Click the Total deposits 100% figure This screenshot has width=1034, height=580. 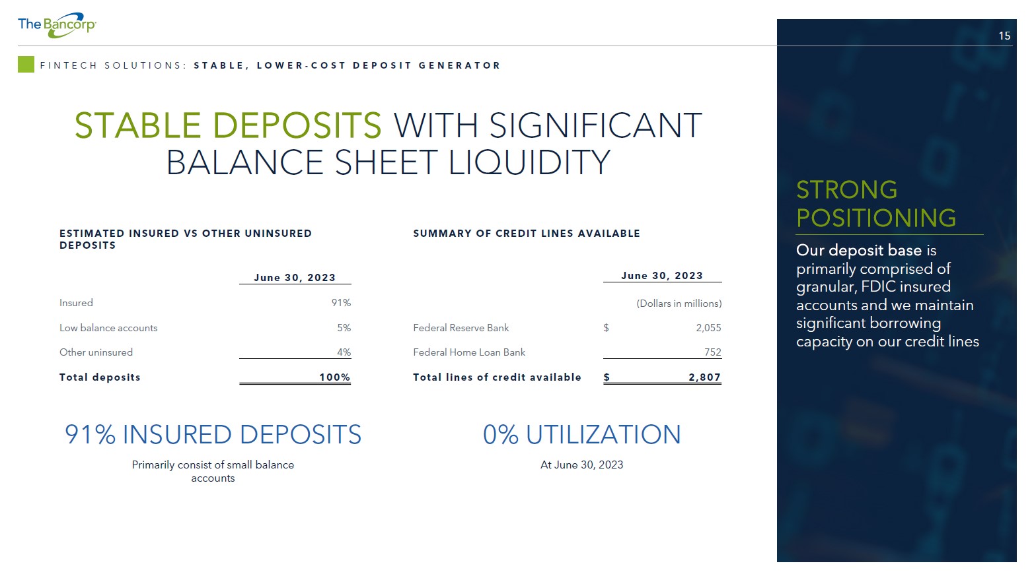pos(334,377)
